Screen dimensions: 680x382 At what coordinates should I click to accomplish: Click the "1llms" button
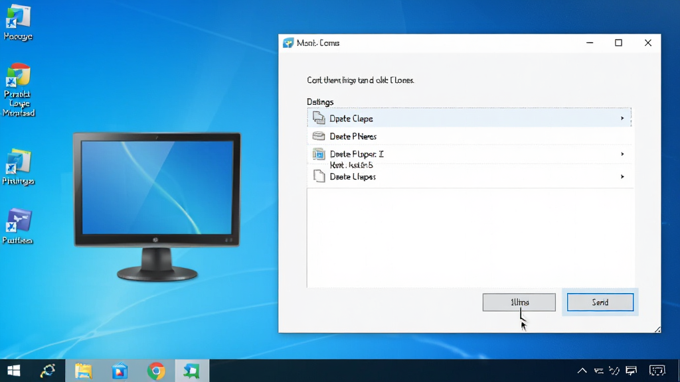click(x=519, y=302)
